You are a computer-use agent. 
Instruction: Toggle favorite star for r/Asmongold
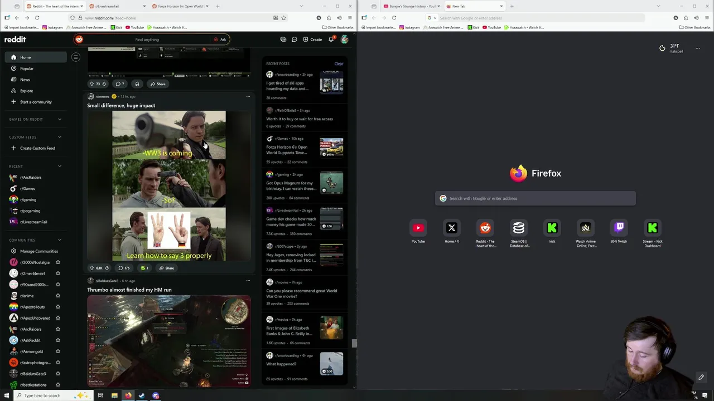pos(57,351)
